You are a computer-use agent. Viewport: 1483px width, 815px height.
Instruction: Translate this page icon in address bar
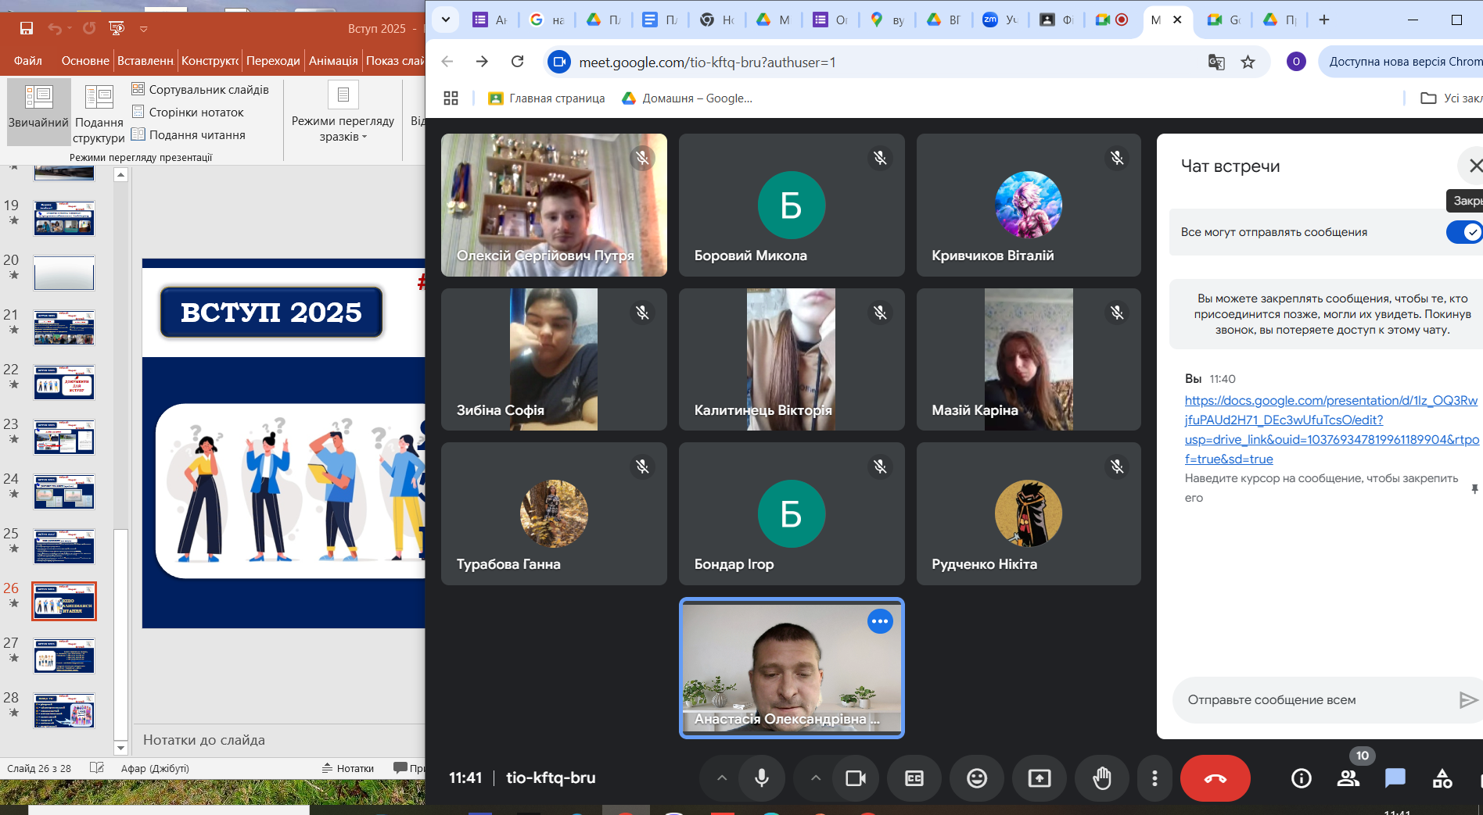pyautogui.click(x=1216, y=62)
